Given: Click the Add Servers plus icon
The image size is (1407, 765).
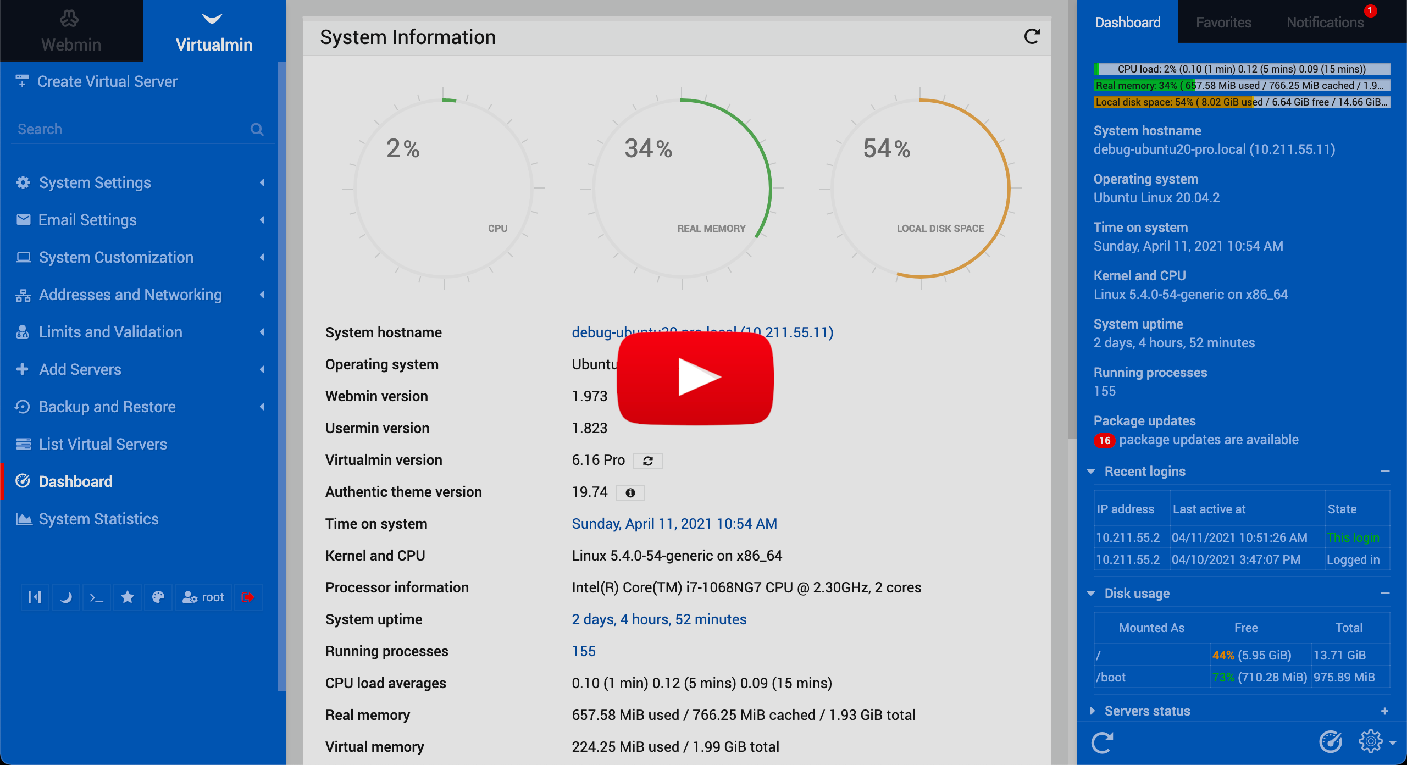Looking at the screenshot, I should (x=22, y=369).
